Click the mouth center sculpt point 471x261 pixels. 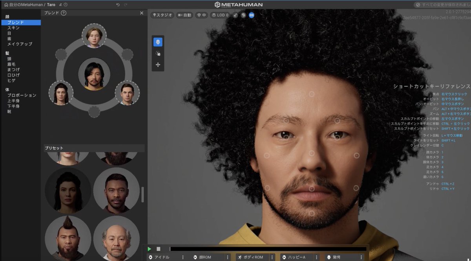point(312,189)
